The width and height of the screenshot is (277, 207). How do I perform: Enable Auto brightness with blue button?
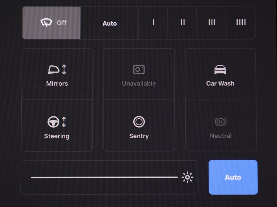point(233,177)
